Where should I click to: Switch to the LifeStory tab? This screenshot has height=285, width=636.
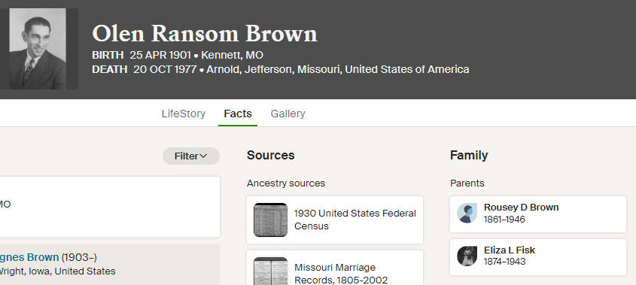[184, 114]
